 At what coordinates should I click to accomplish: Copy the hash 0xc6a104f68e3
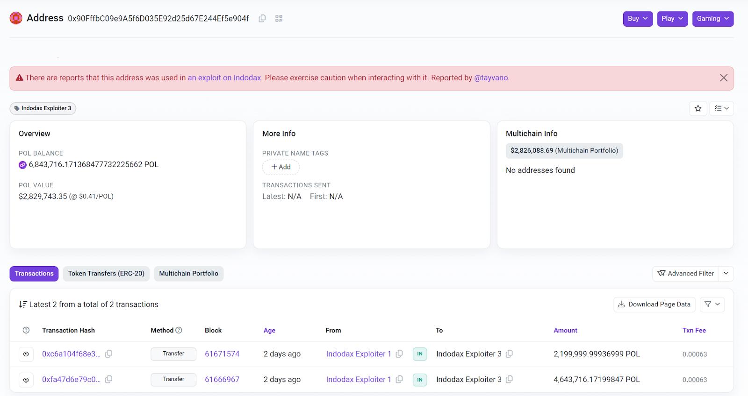[109, 354]
